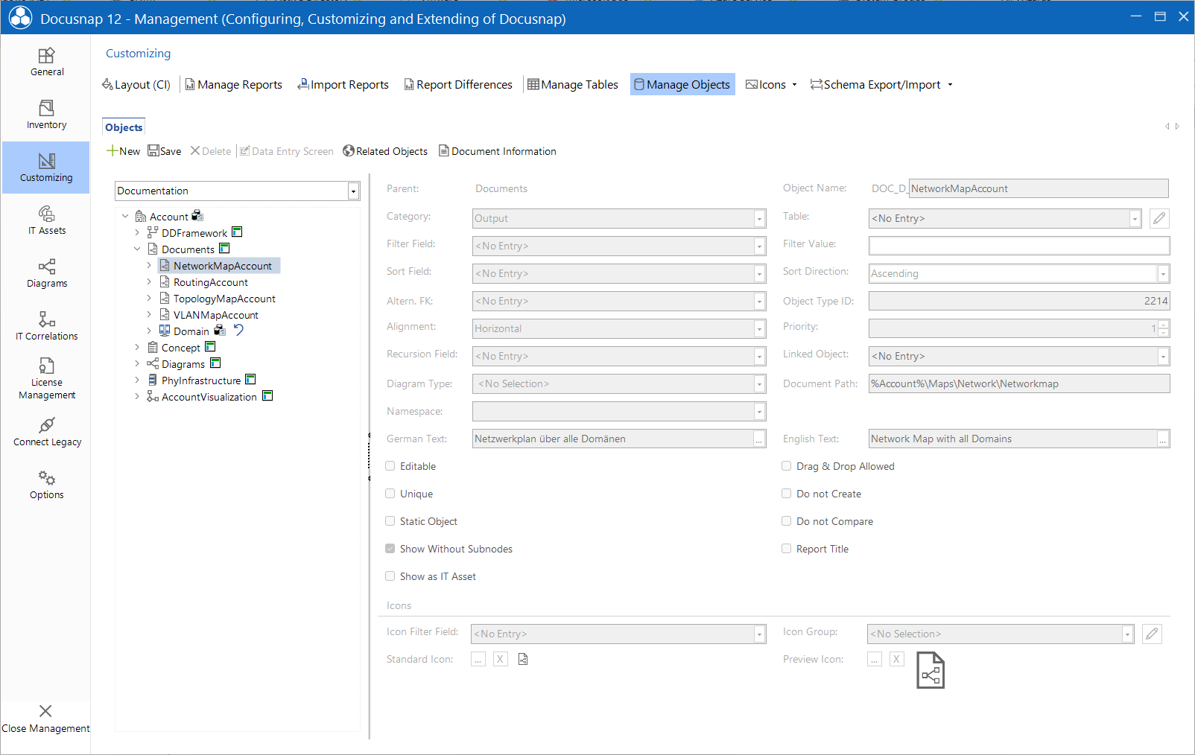Viewport: 1195px width, 755px height.
Task: Select VLANMapAccount in tree
Action: click(x=216, y=315)
